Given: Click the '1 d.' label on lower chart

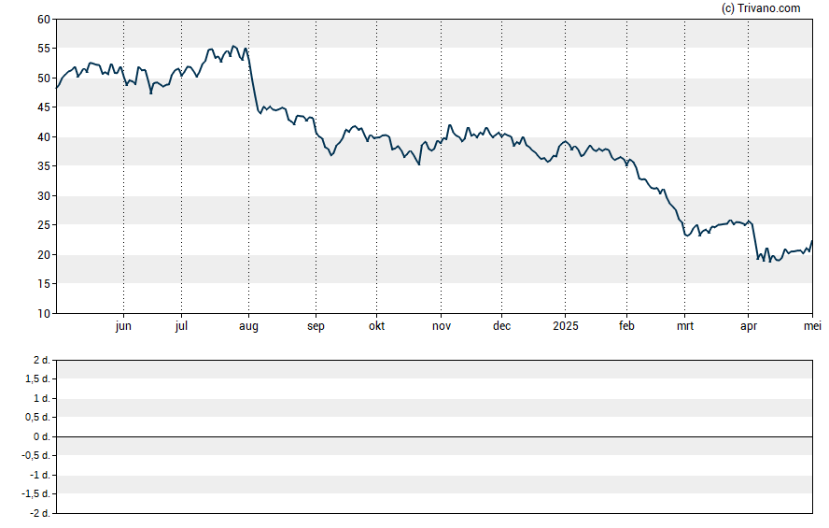Looking at the screenshot, I should [x=41, y=398].
